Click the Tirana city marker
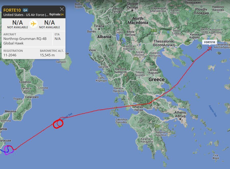 pos(99,29)
